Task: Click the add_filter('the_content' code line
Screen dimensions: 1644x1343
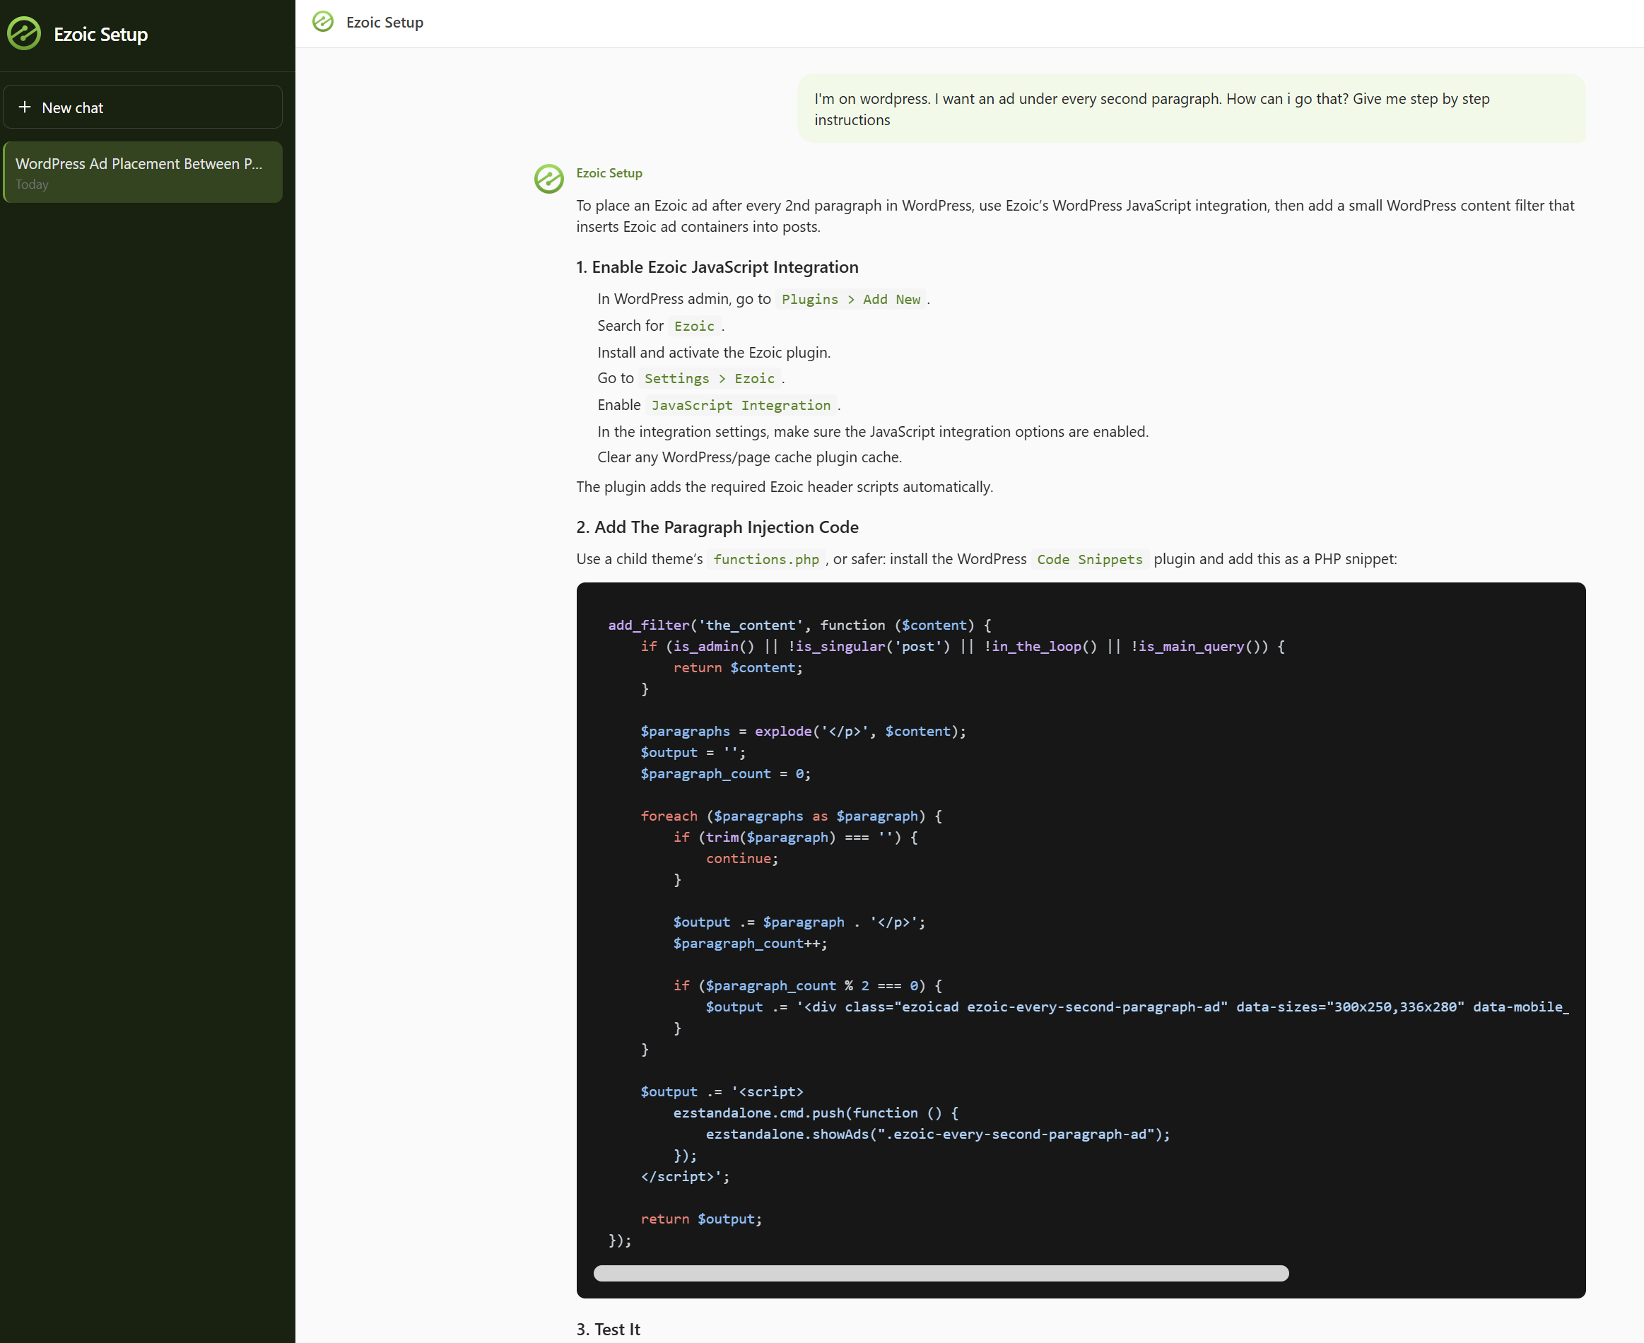Action: click(x=799, y=625)
